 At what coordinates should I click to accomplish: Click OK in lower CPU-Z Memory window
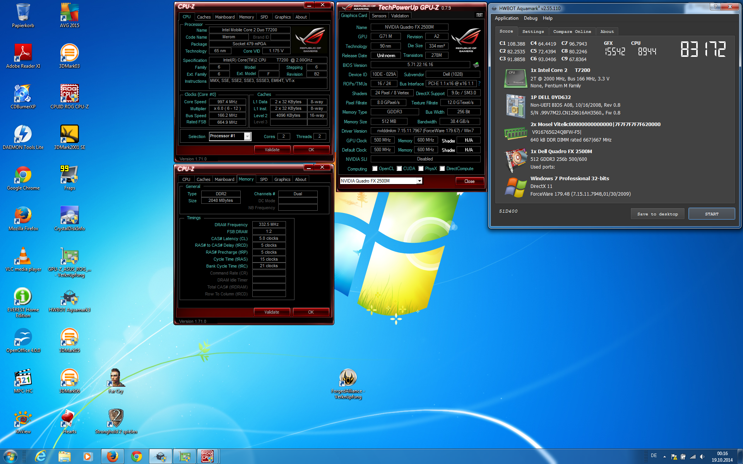point(311,312)
